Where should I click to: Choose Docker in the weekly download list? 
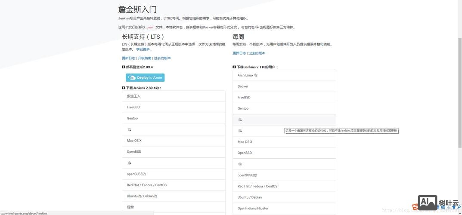(284, 86)
